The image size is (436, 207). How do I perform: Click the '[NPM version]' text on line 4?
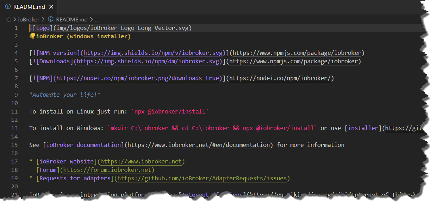point(58,53)
